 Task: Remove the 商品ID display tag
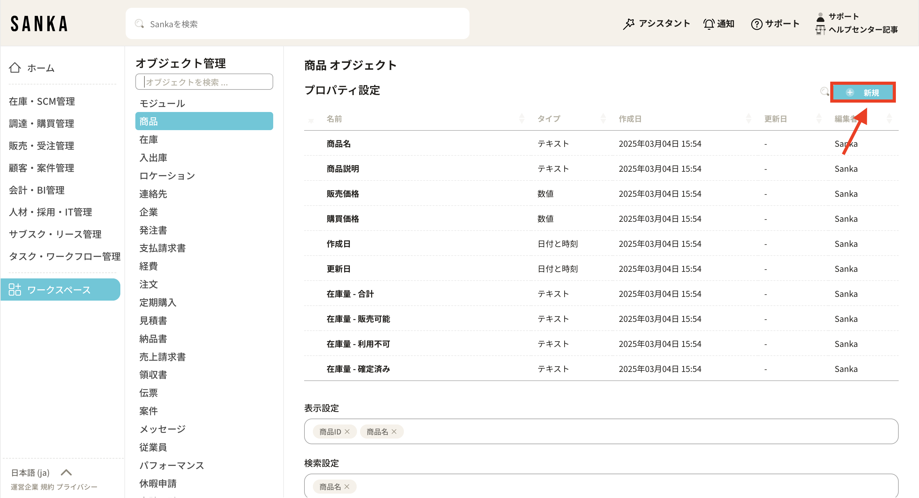347,432
